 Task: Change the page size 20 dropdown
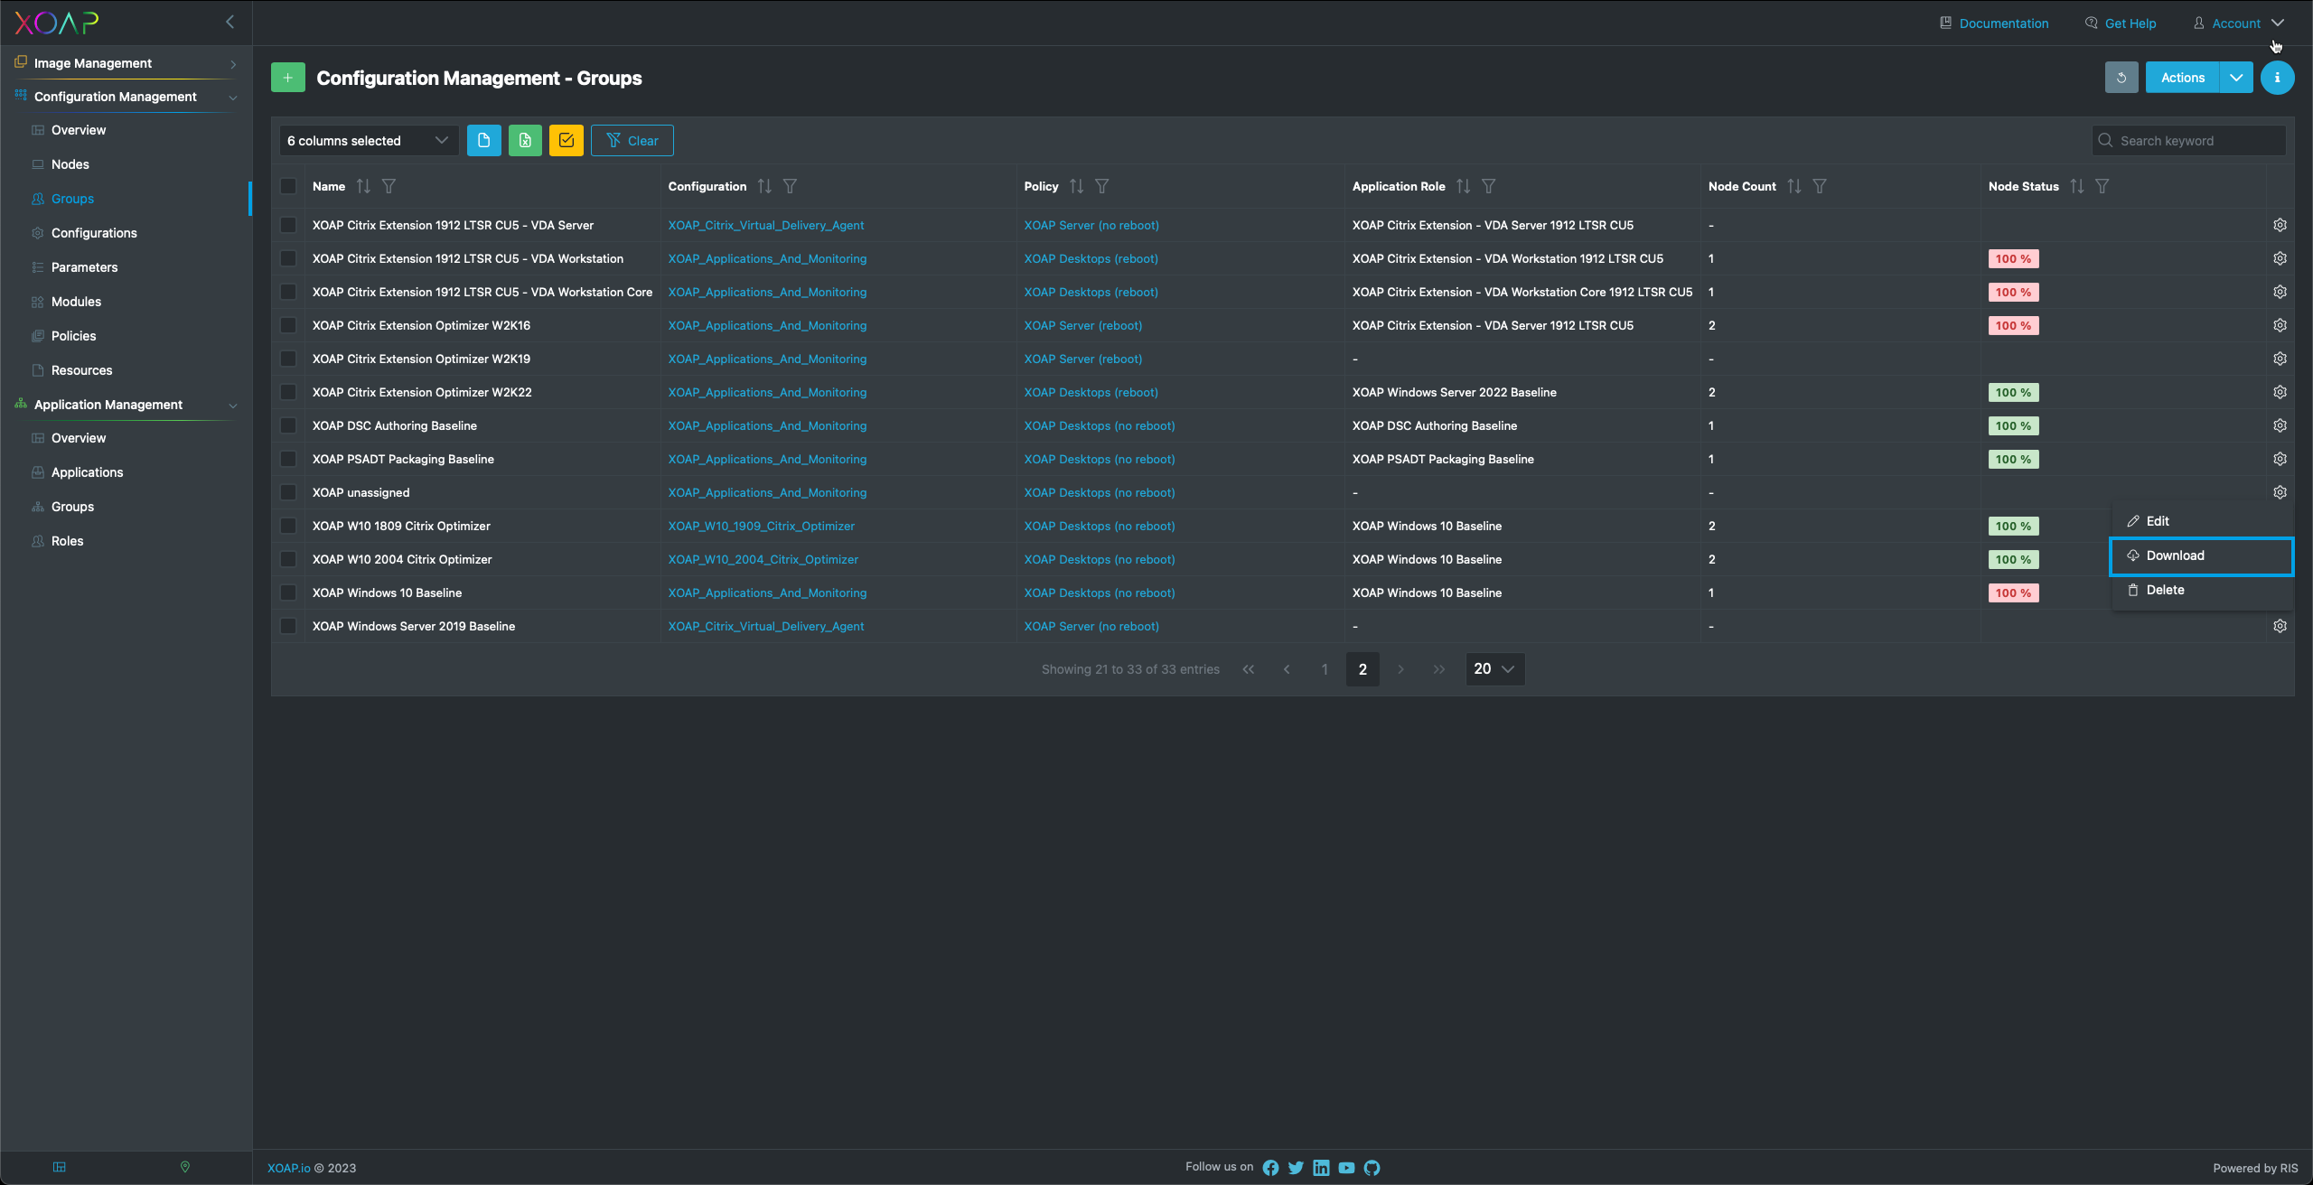(1494, 669)
